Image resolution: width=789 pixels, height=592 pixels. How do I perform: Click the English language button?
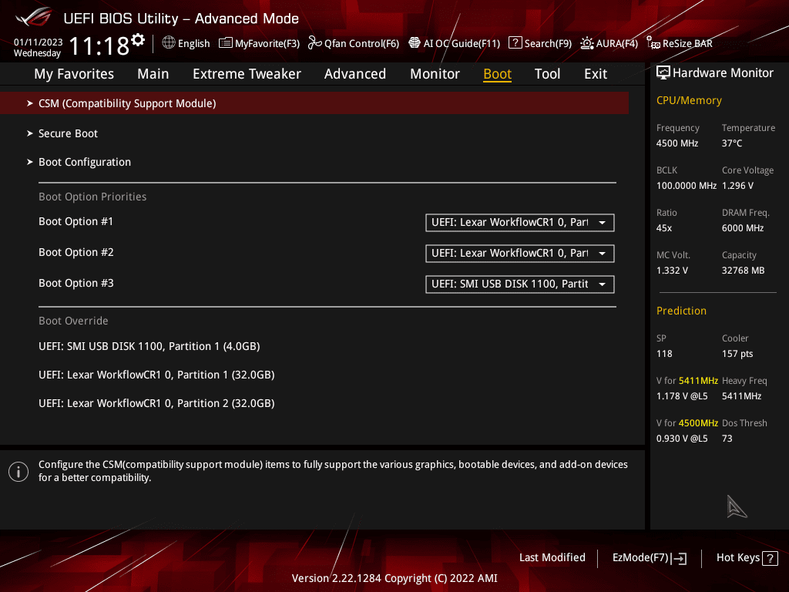click(x=193, y=43)
